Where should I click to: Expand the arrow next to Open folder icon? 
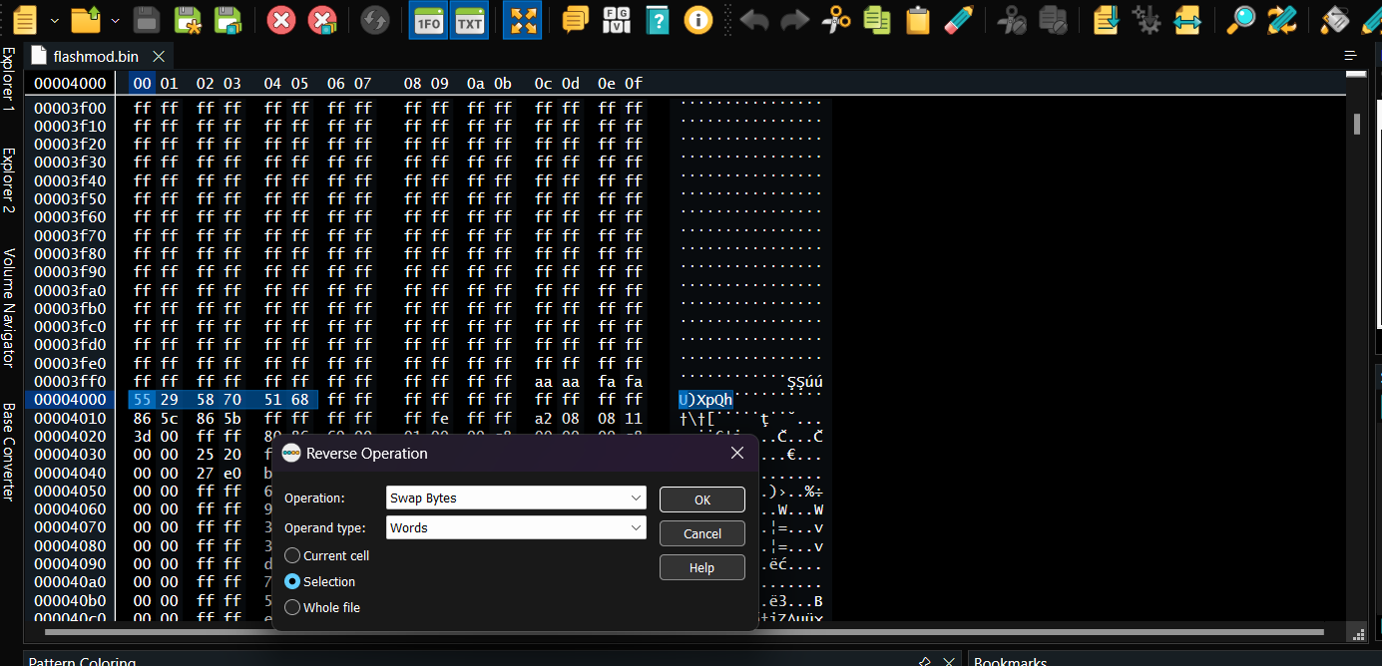(x=116, y=20)
